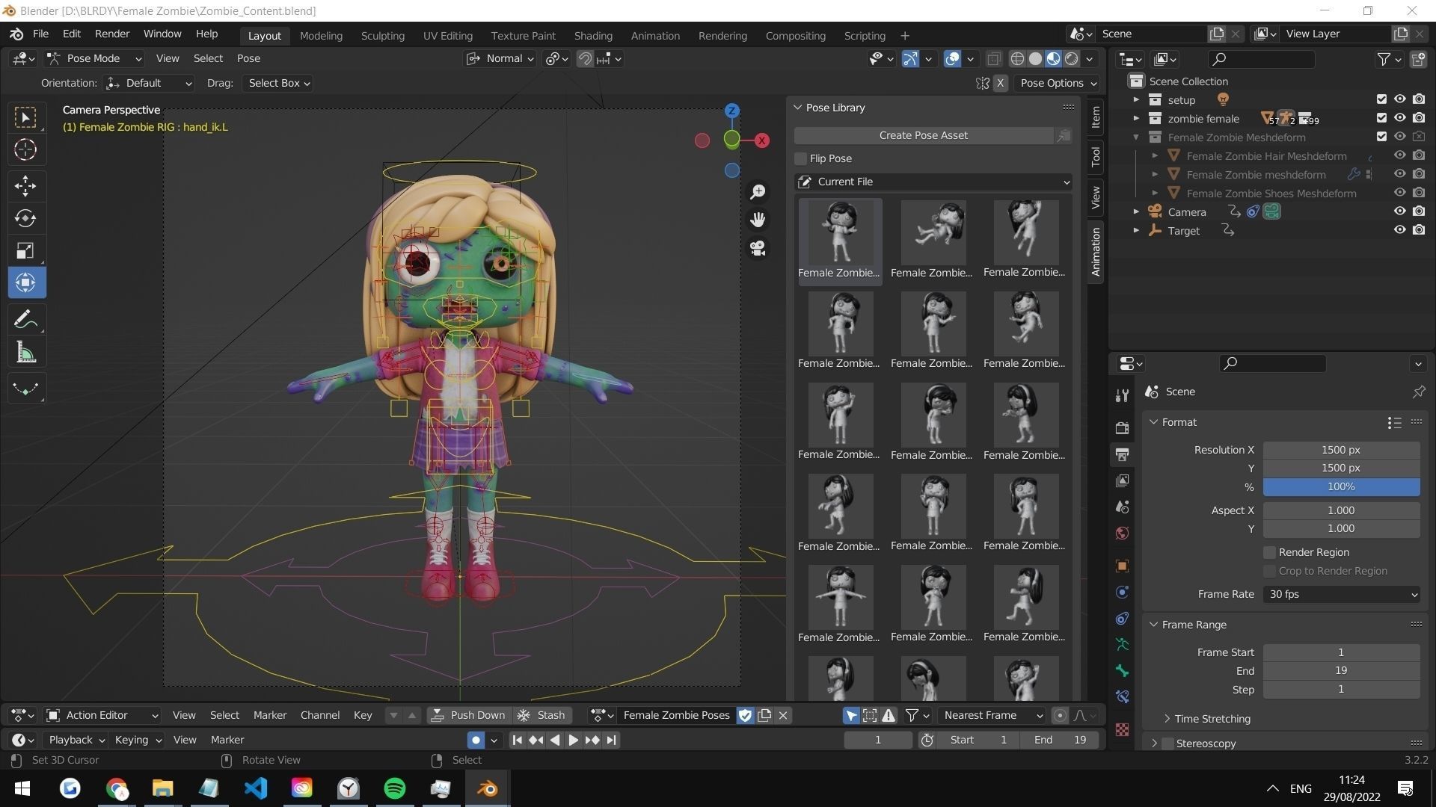Open the Normal transform orientation dropdown
Image resolution: width=1436 pixels, height=807 pixels.
point(500,58)
